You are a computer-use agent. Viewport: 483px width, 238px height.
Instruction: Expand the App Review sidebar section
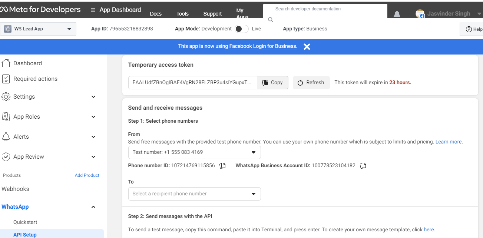(x=93, y=157)
